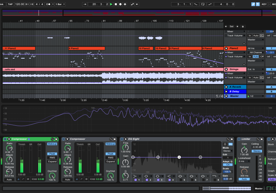Toggle first Compressor (green) device activator
Screen dimensions: 276x193
[5, 139]
